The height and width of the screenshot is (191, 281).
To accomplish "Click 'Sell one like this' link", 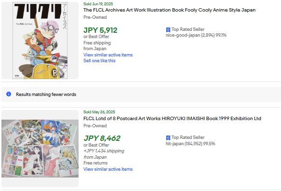I will 99,61.
